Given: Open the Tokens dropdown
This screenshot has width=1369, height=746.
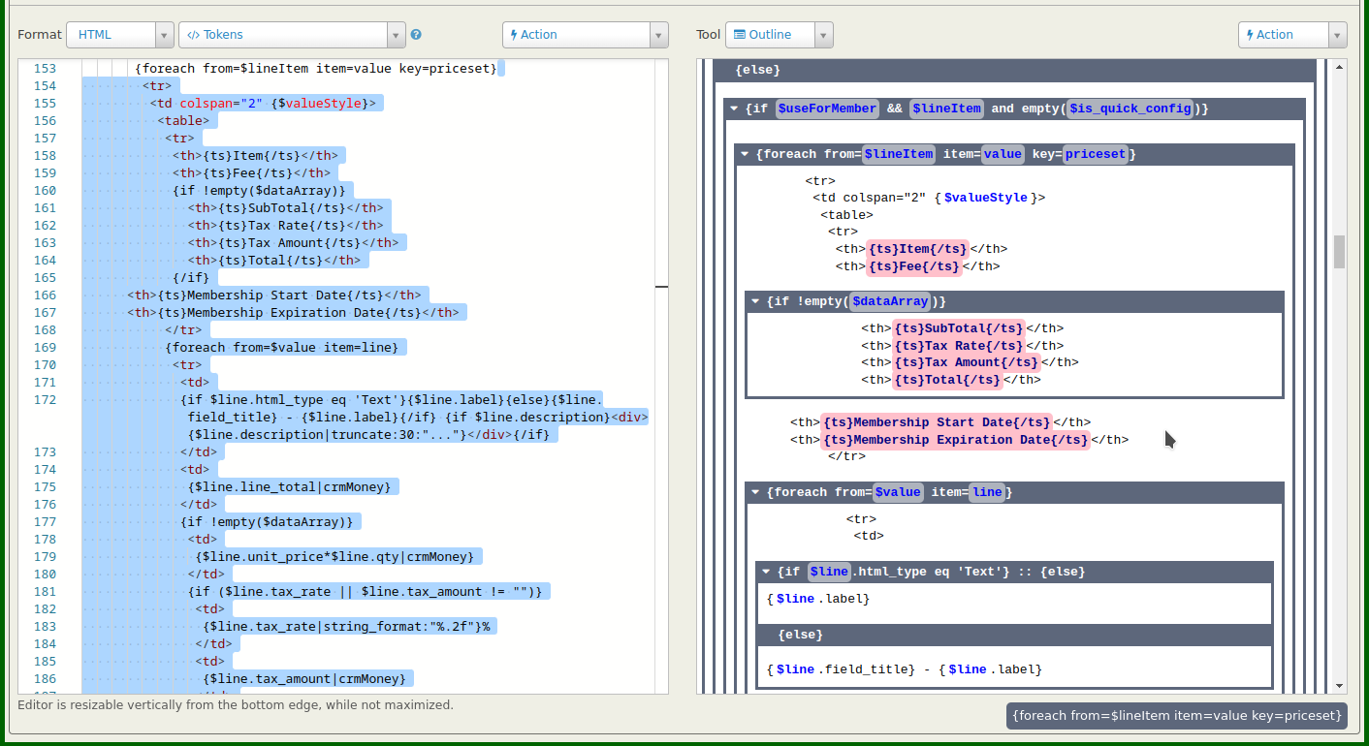Looking at the screenshot, I should click(x=292, y=35).
